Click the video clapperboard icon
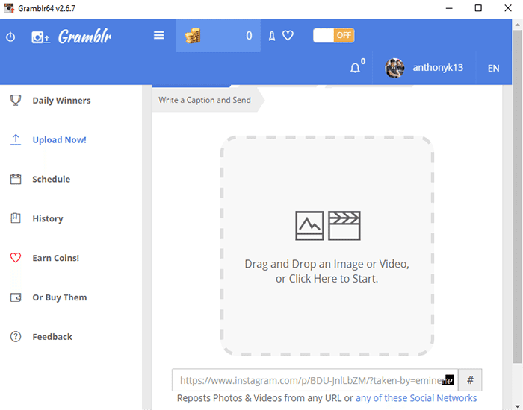Screen dimensions: 523x410 pos(344,226)
